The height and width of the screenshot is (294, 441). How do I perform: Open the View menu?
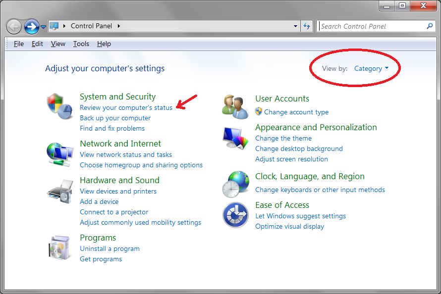(58, 44)
